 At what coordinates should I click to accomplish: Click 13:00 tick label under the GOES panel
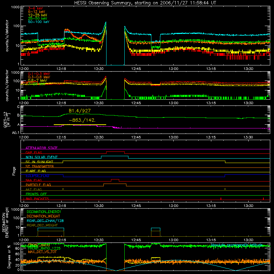point(174,137)
